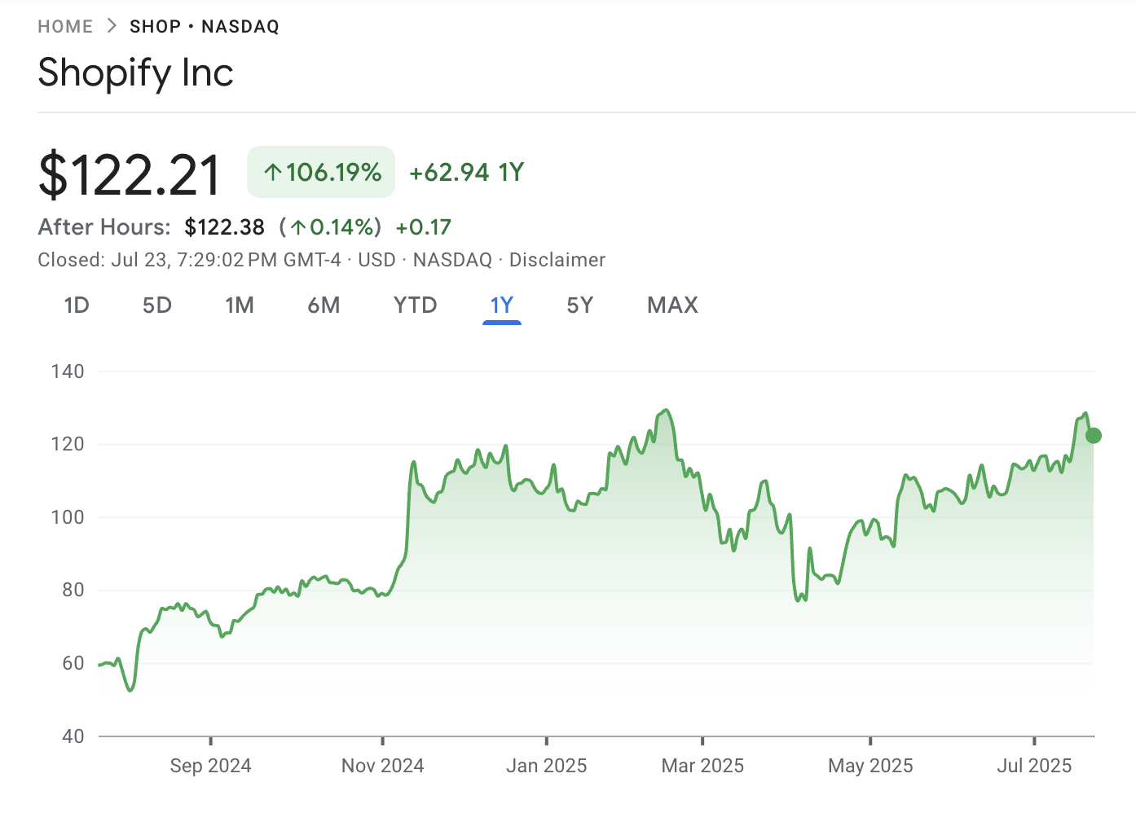Switch to the 6M range tab

click(324, 305)
